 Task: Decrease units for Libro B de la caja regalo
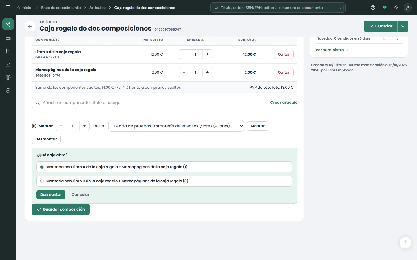click(x=184, y=54)
